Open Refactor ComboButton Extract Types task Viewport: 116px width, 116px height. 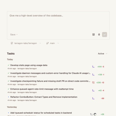[x=44, y=97]
